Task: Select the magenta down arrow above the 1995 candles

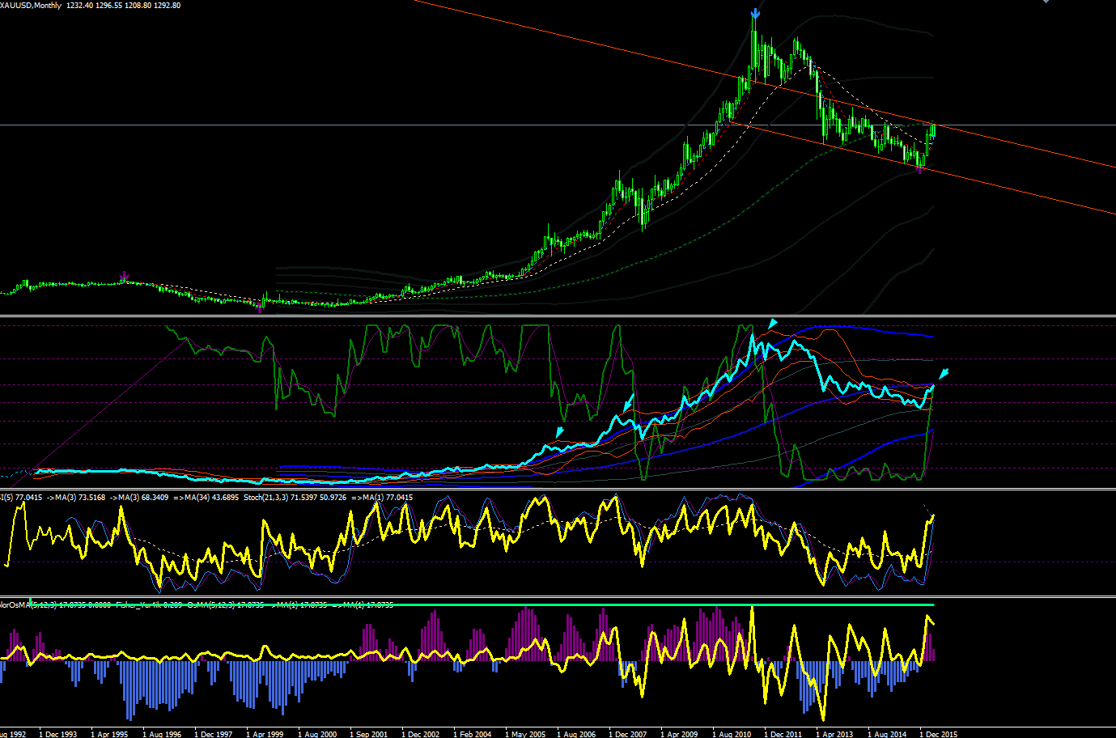Action: click(x=124, y=277)
